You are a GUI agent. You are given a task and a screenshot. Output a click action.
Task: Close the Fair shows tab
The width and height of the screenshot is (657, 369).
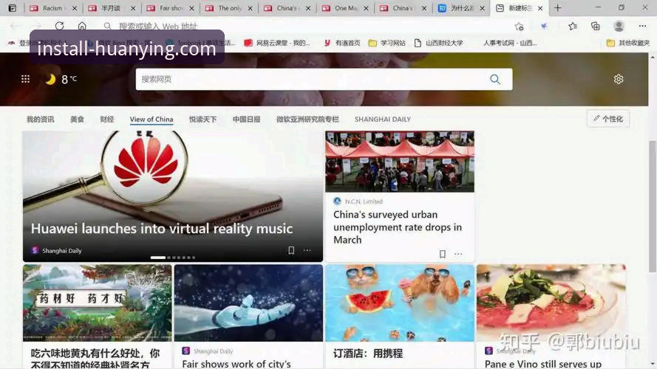tap(191, 8)
